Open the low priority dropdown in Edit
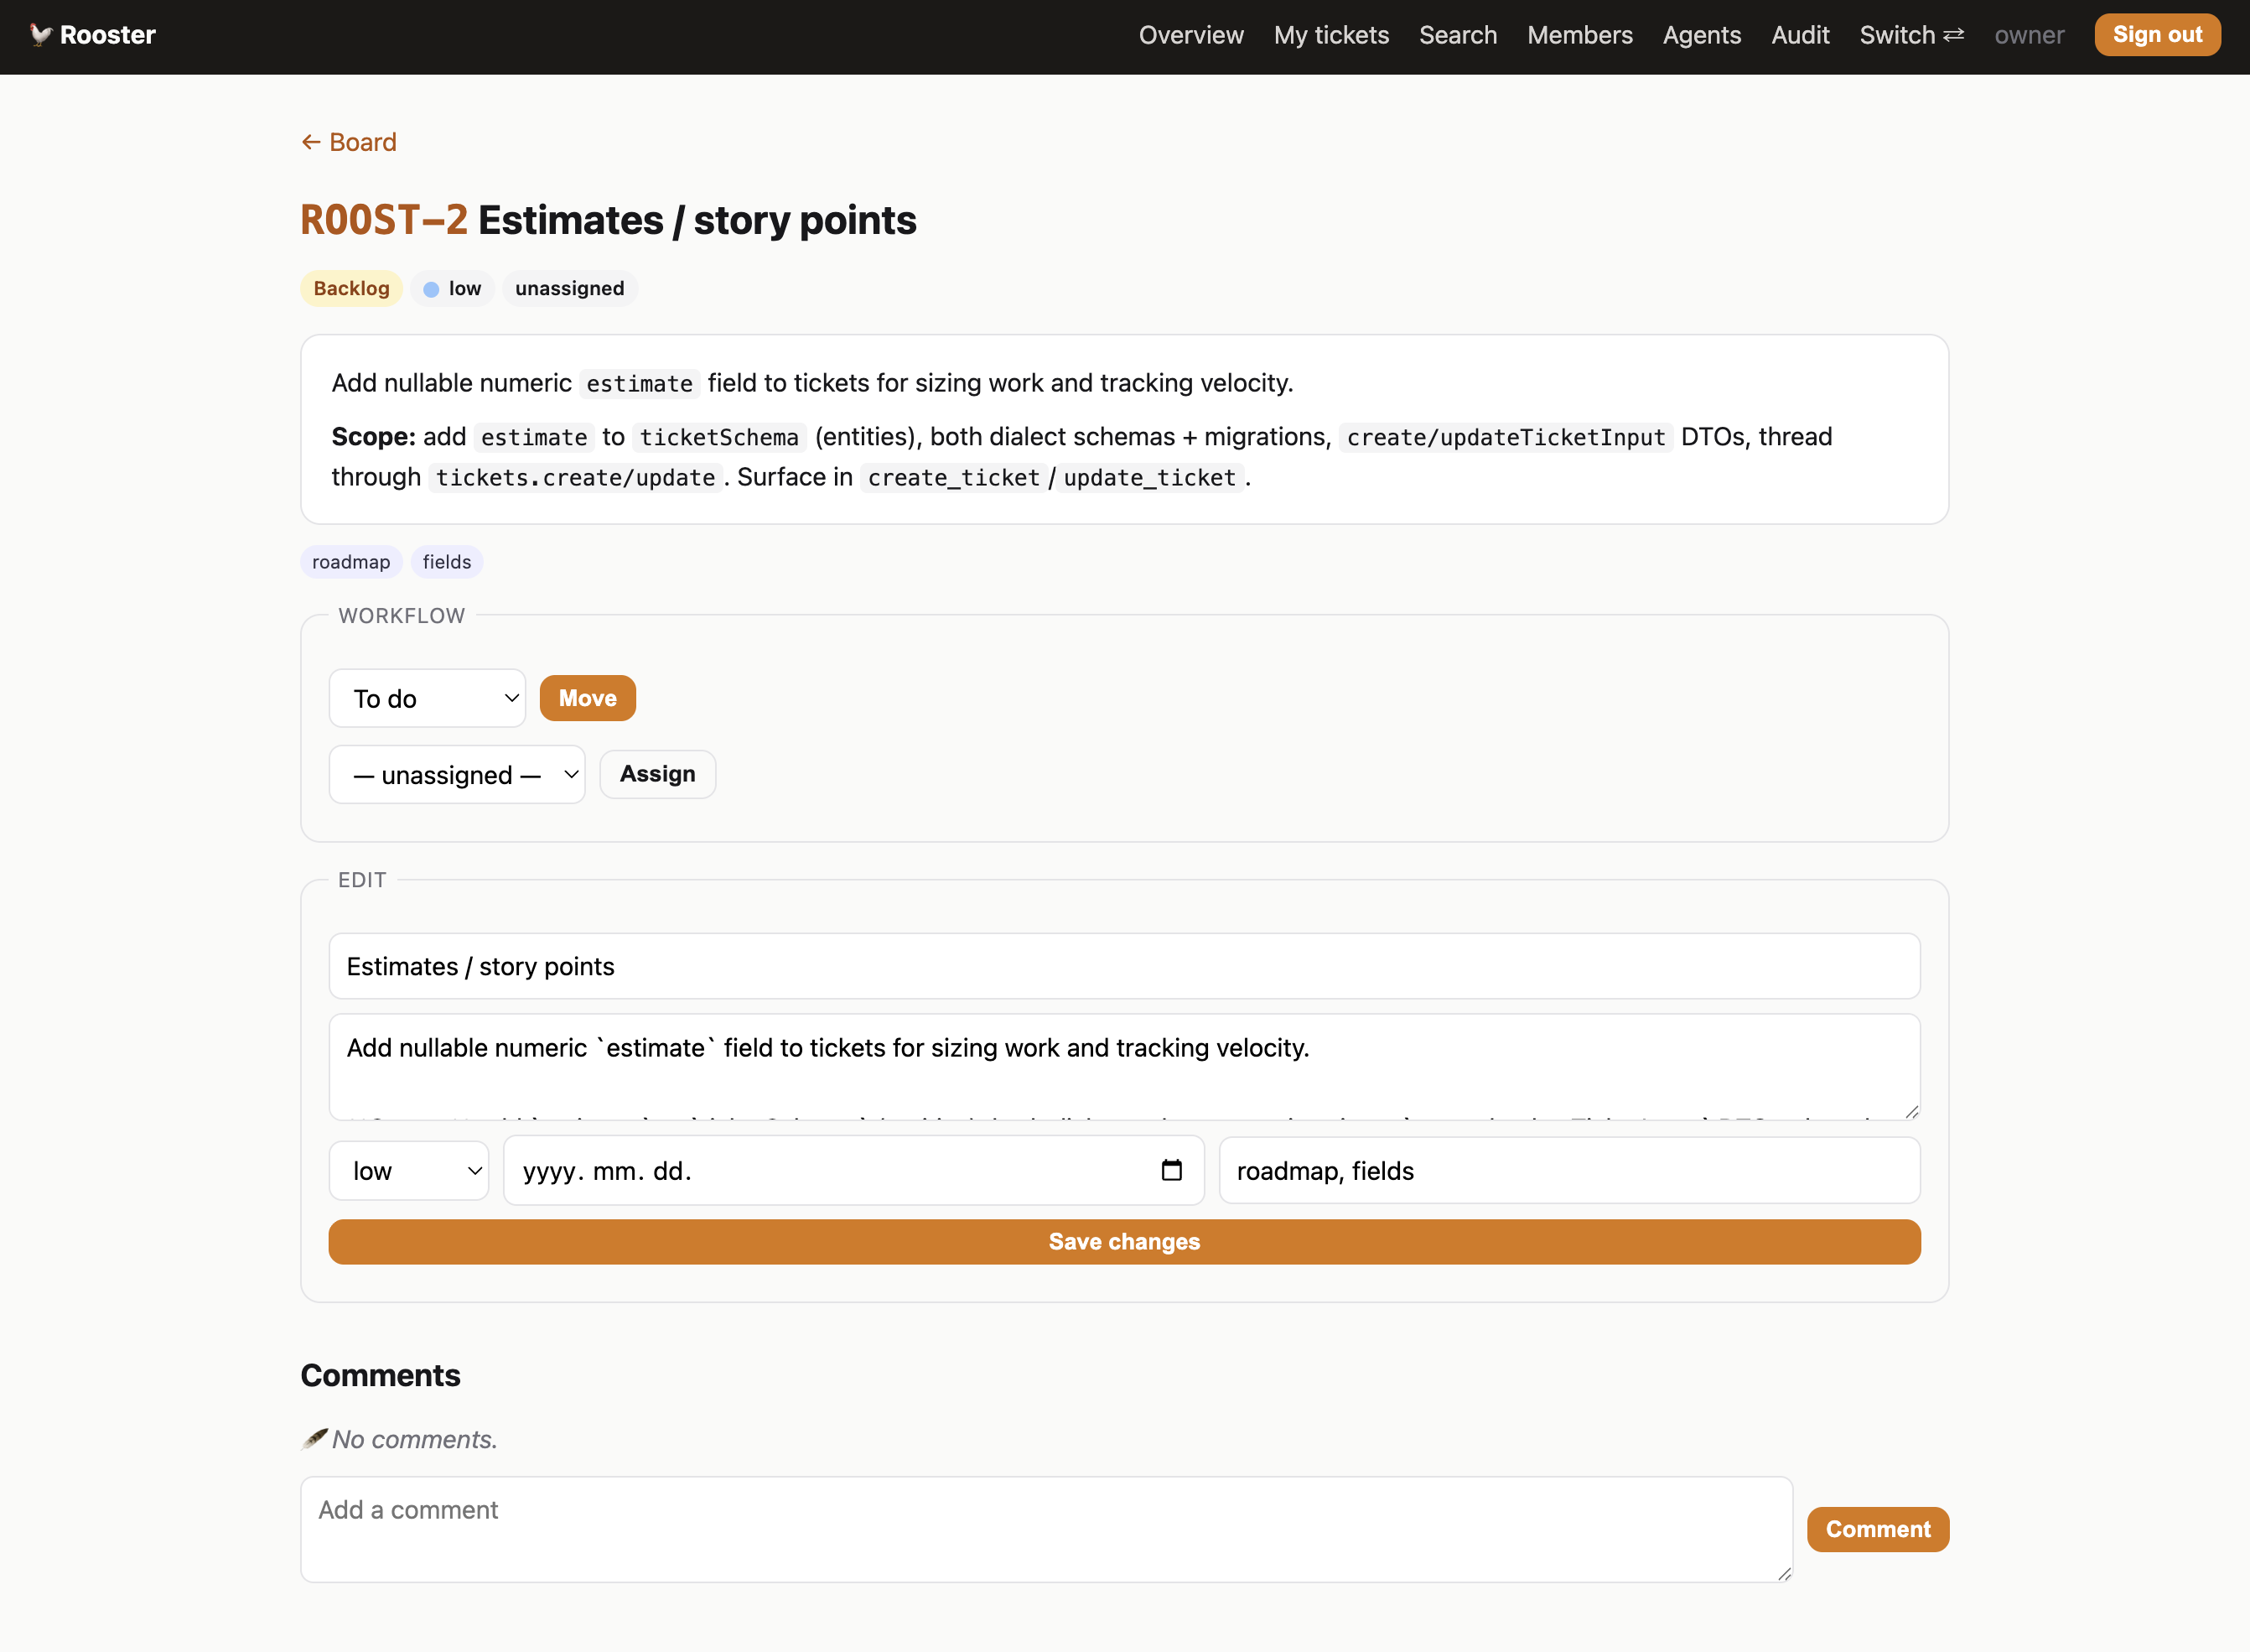 [x=409, y=1170]
